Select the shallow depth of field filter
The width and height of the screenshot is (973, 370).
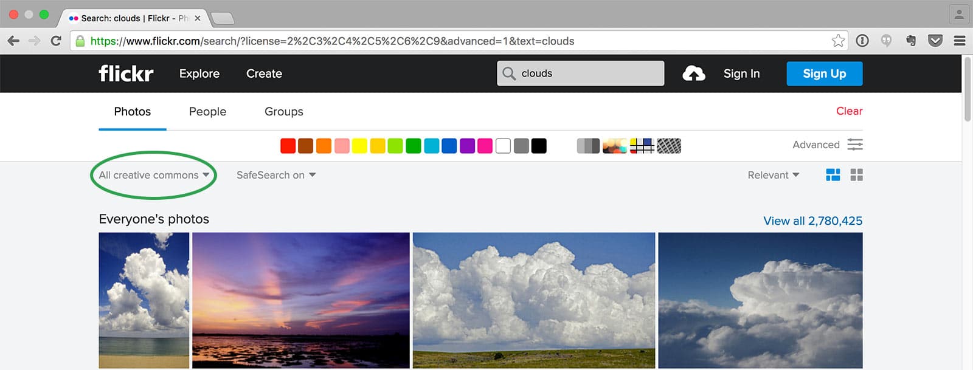(614, 146)
